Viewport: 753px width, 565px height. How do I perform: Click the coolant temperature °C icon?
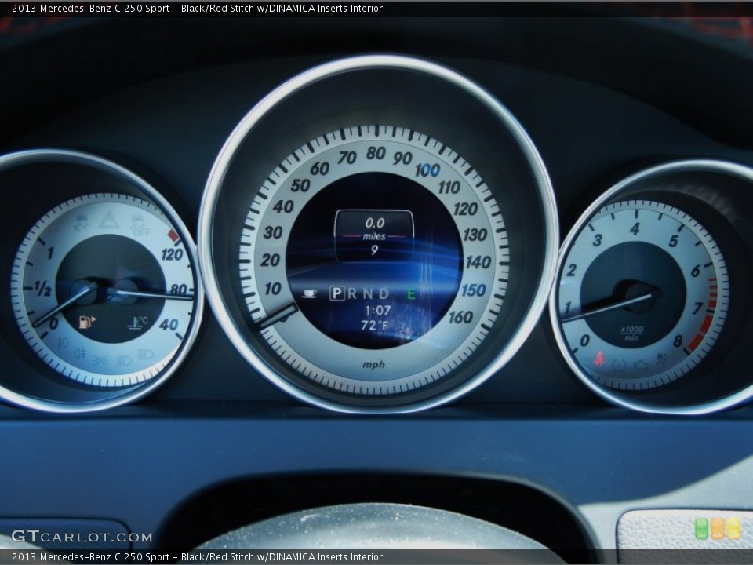click(x=138, y=323)
